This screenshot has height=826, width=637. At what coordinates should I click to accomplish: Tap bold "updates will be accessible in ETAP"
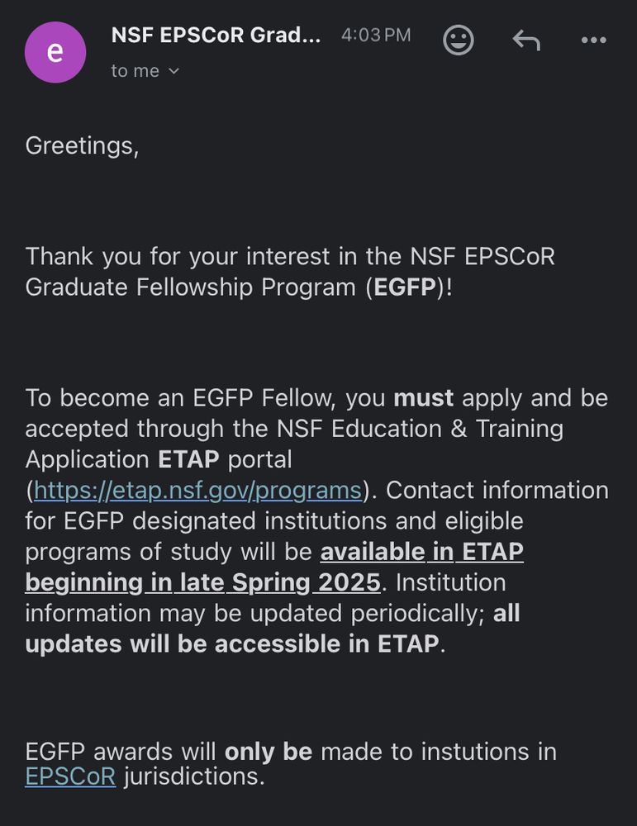coord(232,644)
